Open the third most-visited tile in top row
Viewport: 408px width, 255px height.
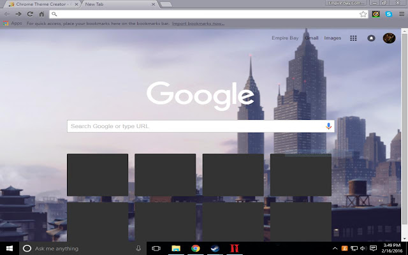pyautogui.click(x=233, y=175)
